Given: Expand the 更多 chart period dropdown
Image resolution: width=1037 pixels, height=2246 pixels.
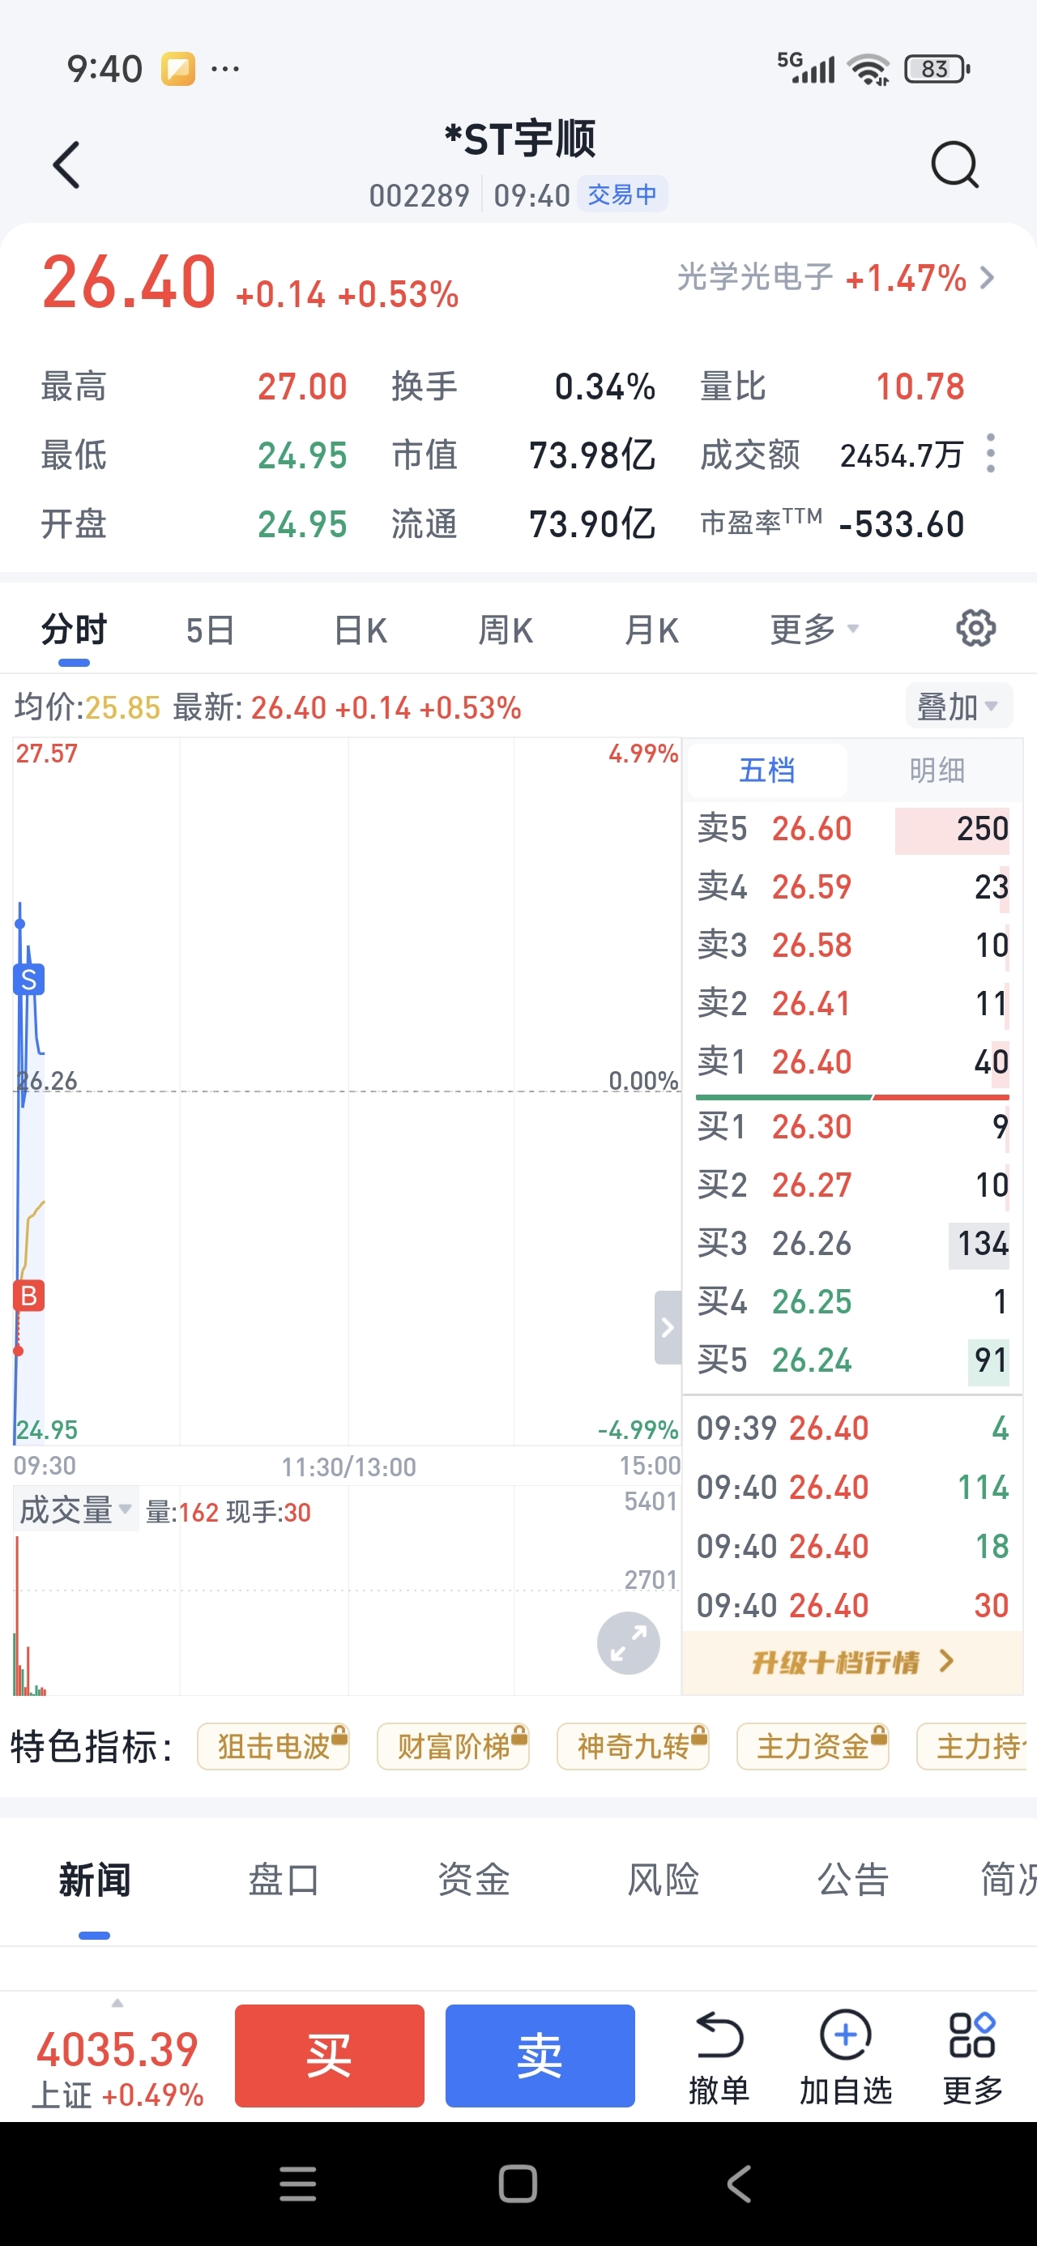Looking at the screenshot, I should tap(813, 630).
